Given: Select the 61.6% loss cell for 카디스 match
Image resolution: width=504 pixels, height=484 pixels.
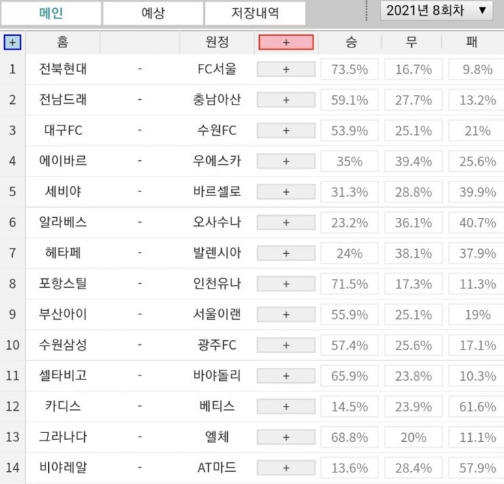Looking at the screenshot, I should pyautogui.click(x=477, y=407).
